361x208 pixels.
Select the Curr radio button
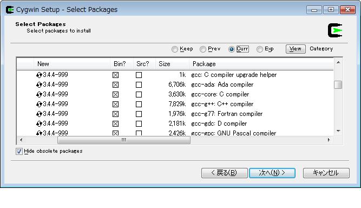point(232,49)
